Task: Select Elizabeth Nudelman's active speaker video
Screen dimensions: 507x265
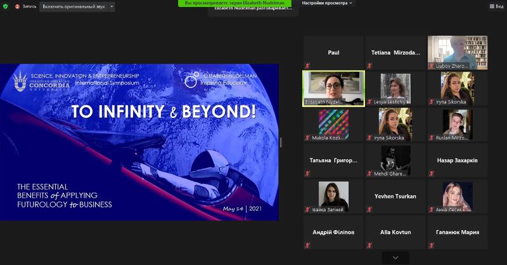Action: coord(333,89)
